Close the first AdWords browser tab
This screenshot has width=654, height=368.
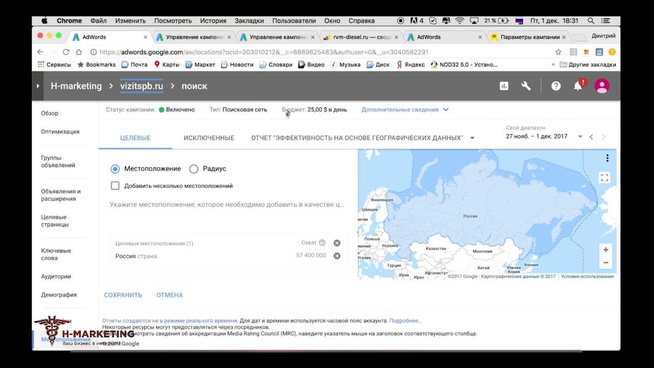point(145,37)
